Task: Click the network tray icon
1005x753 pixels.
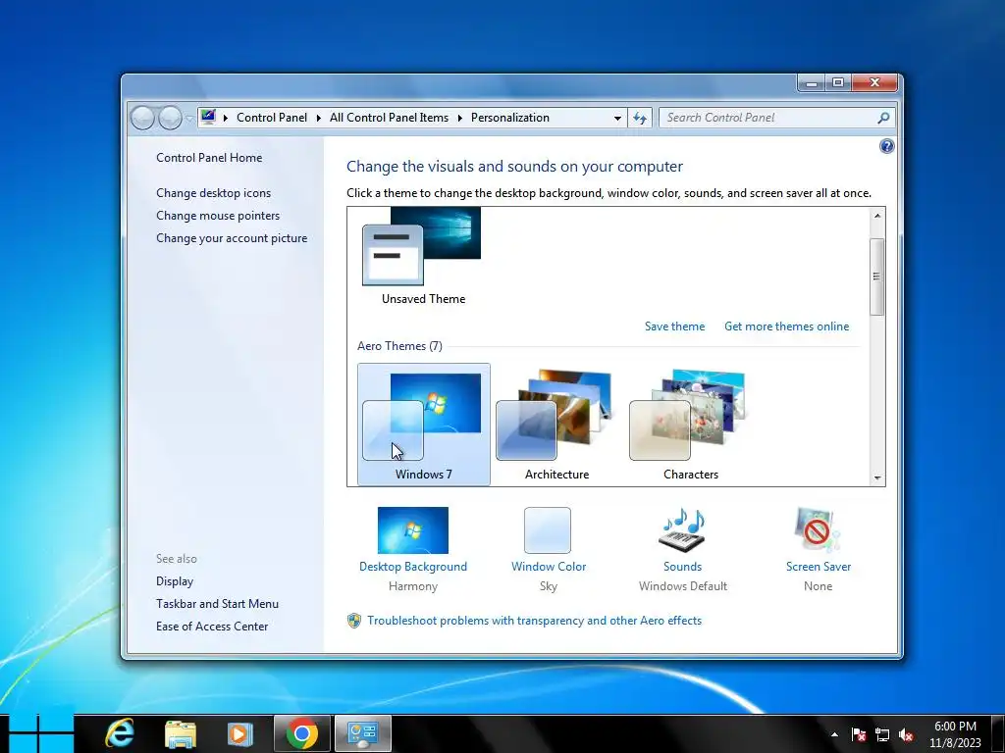Action: point(882,735)
